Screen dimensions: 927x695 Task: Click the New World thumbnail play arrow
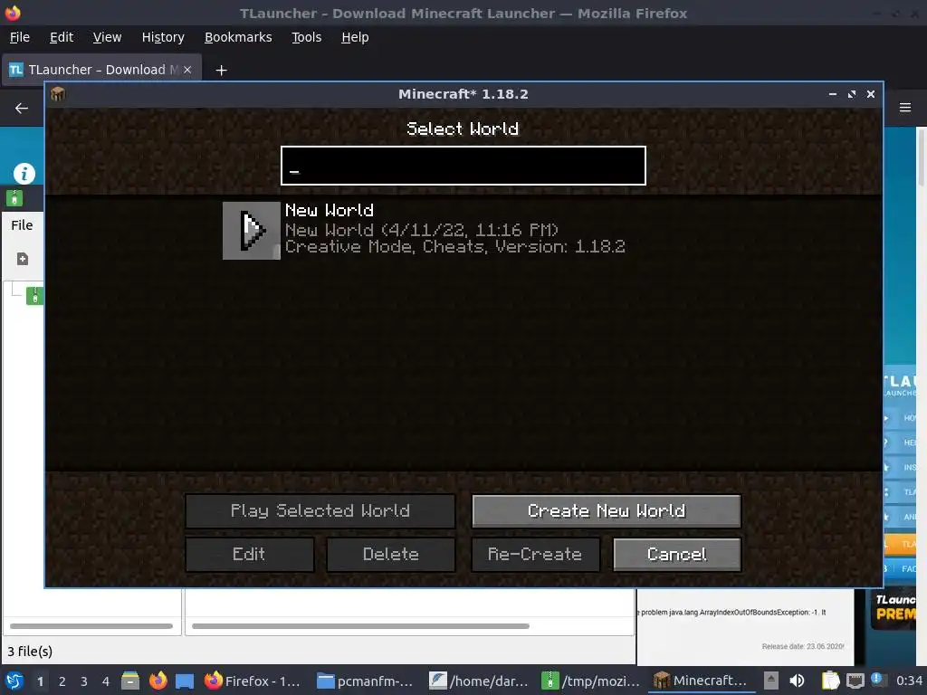pyautogui.click(x=252, y=231)
